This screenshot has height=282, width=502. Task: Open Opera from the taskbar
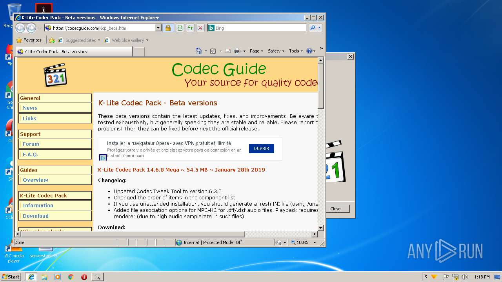84,277
